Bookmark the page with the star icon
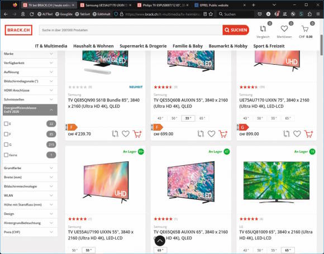Screen dimensions: 324x254 click(x=211, y=14)
